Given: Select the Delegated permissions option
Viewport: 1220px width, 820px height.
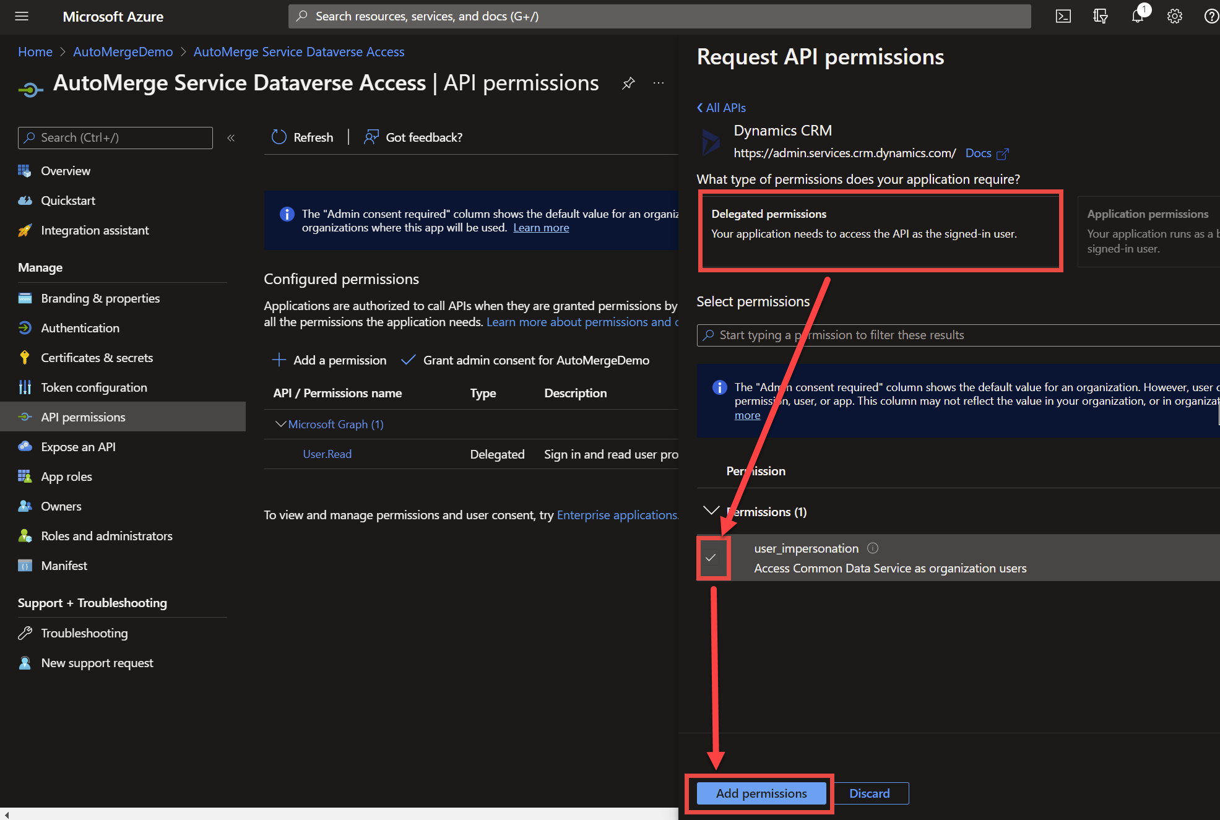Looking at the screenshot, I should tap(880, 231).
